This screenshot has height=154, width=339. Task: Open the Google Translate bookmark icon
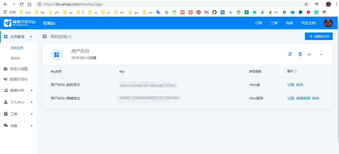pos(158,12)
